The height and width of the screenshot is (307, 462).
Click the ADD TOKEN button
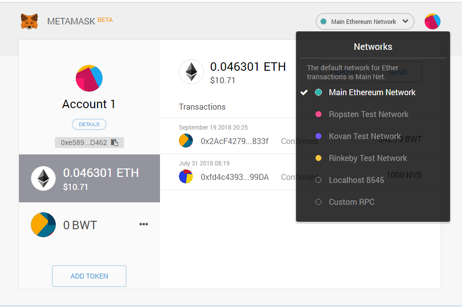click(89, 276)
